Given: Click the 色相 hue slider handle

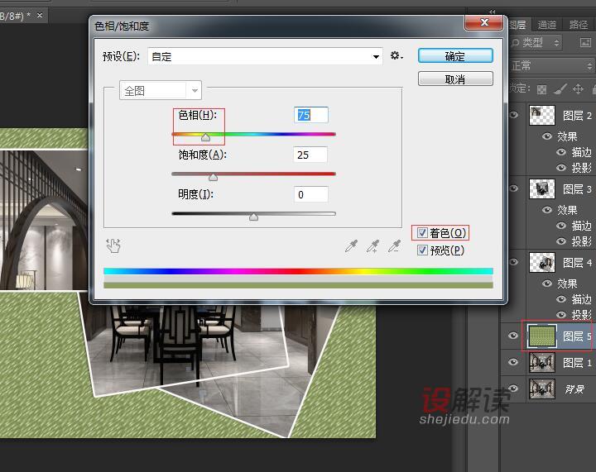Looking at the screenshot, I should tap(205, 137).
